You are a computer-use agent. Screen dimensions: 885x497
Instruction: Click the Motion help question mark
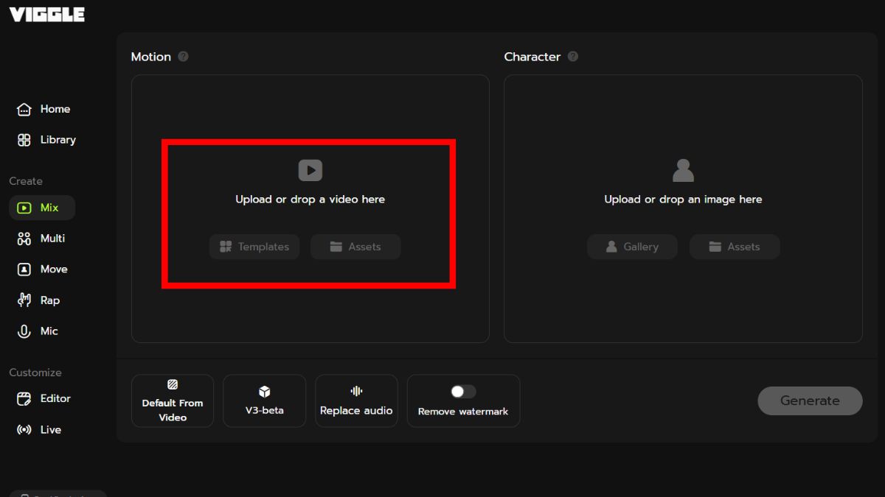(x=183, y=56)
